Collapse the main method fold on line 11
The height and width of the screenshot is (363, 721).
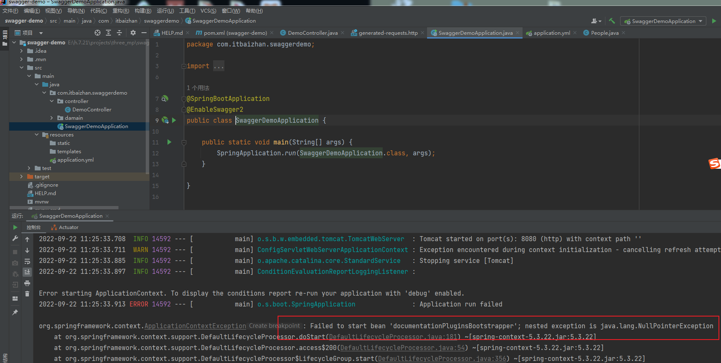184,142
